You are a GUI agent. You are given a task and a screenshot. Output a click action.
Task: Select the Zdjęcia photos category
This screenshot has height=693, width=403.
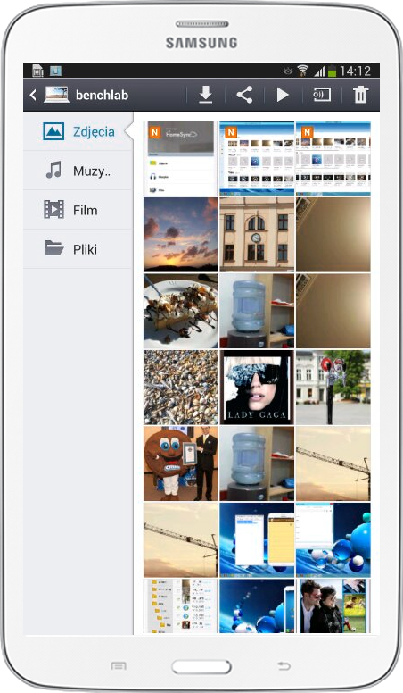[78, 131]
